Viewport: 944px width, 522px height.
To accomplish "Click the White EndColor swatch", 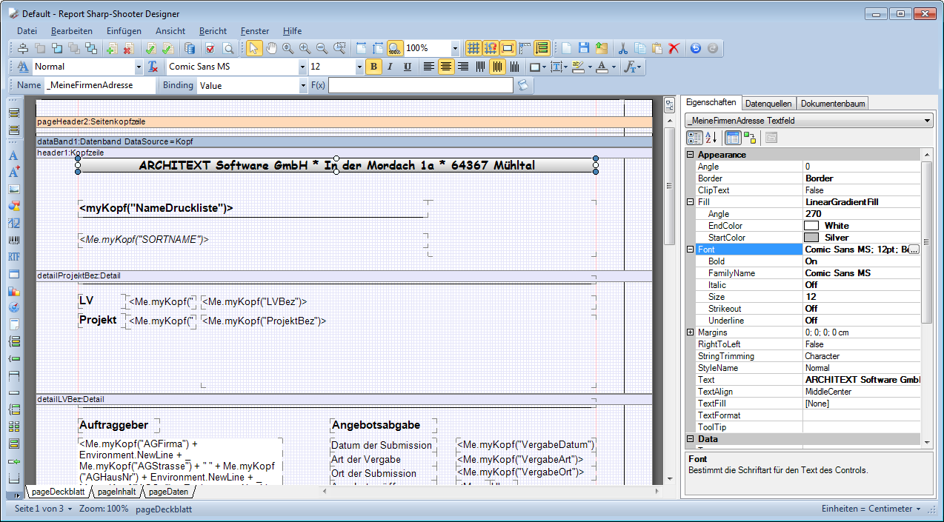I will coord(811,226).
